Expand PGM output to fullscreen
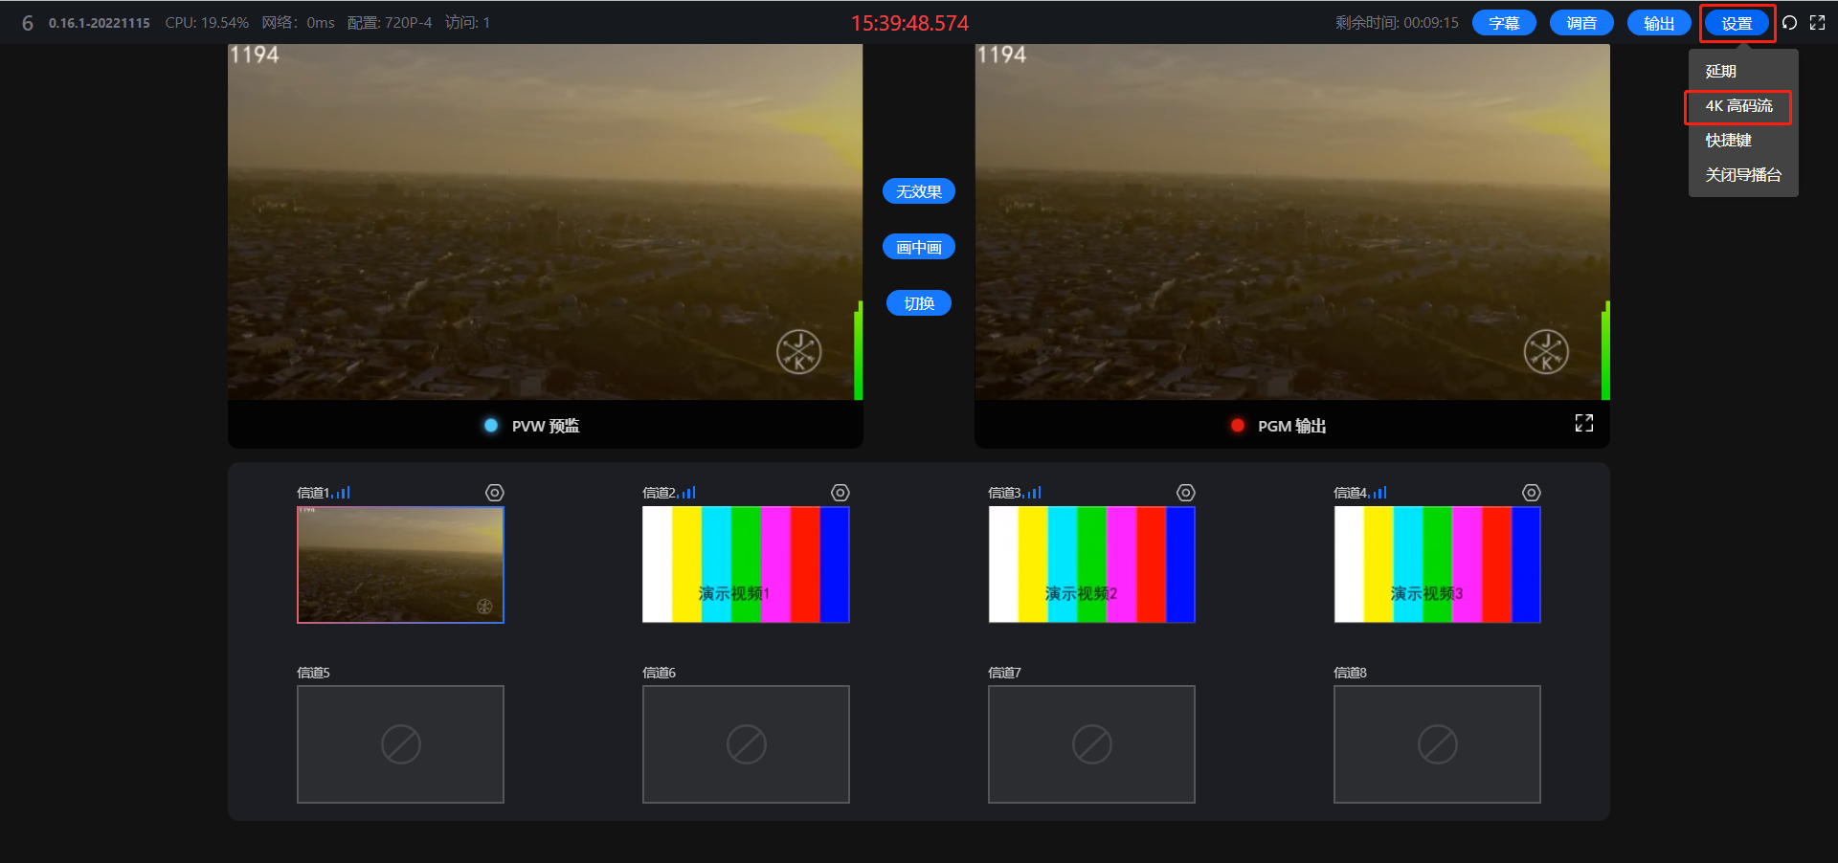Viewport: 1838px width, 863px height. (x=1583, y=424)
